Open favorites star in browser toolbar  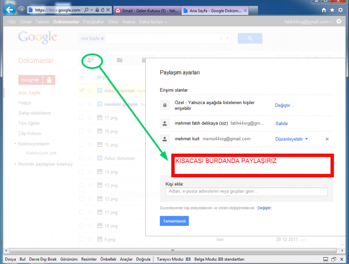point(332,10)
